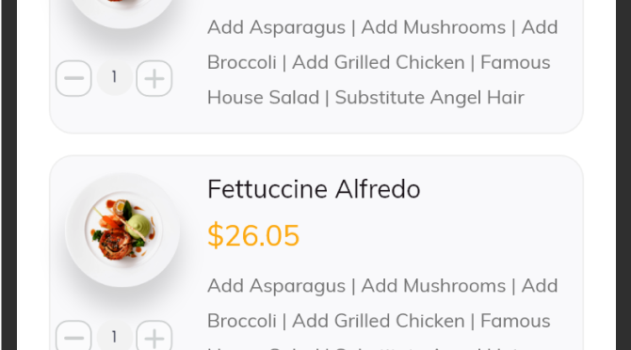Select the quantity value in upper card
This screenshot has height=350, width=631.
click(x=114, y=77)
